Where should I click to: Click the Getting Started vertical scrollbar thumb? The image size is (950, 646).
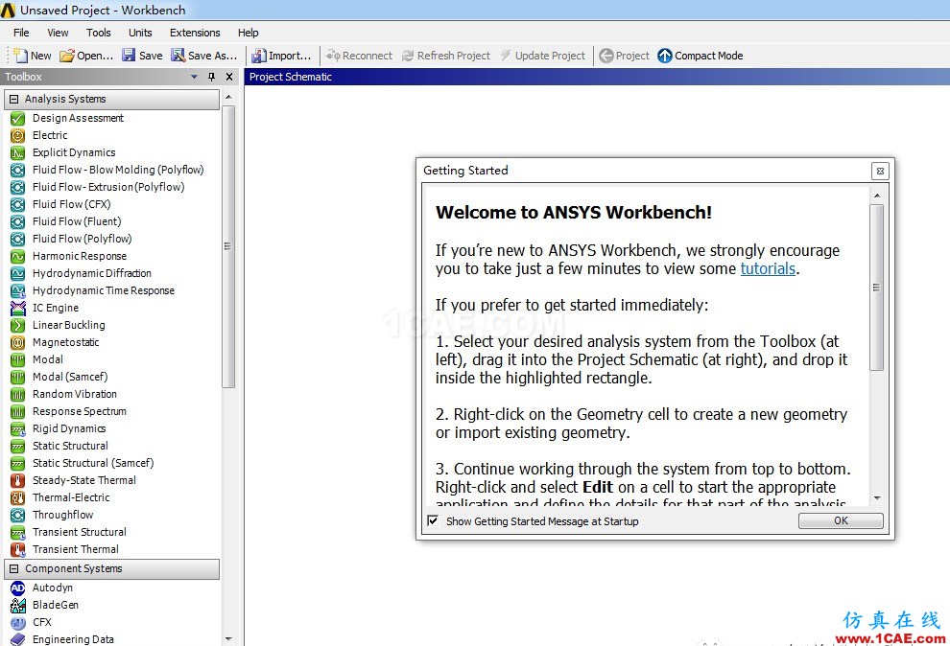[877, 288]
